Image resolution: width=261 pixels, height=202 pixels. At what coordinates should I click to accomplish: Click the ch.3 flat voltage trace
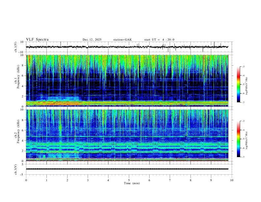click(127, 169)
